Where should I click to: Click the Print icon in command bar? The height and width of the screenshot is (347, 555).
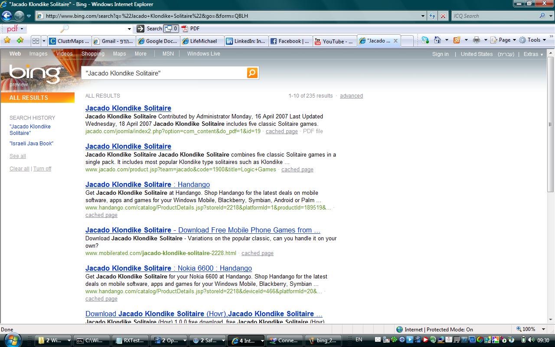coord(477,40)
